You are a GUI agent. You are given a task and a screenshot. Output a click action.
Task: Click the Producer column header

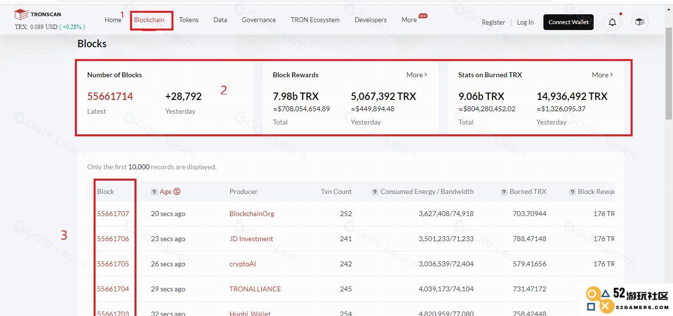click(243, 191)
